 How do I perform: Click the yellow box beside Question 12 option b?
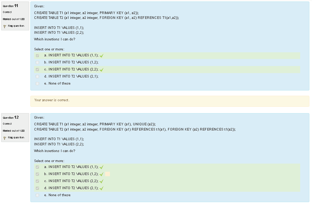point(107,174)
